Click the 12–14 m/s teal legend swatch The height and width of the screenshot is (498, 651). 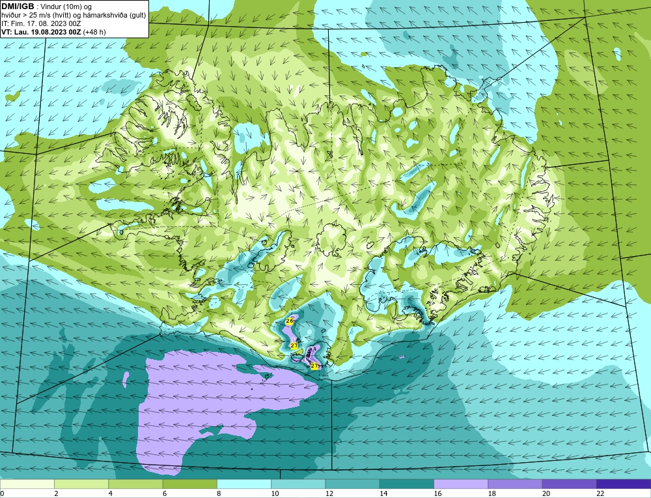pos(352,484)
